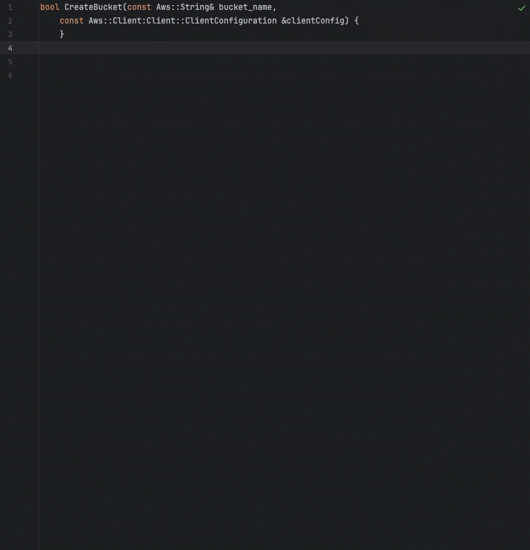Click line number 3 in the gutter
This screenshot has width=530, height=550.
(10, 34)
